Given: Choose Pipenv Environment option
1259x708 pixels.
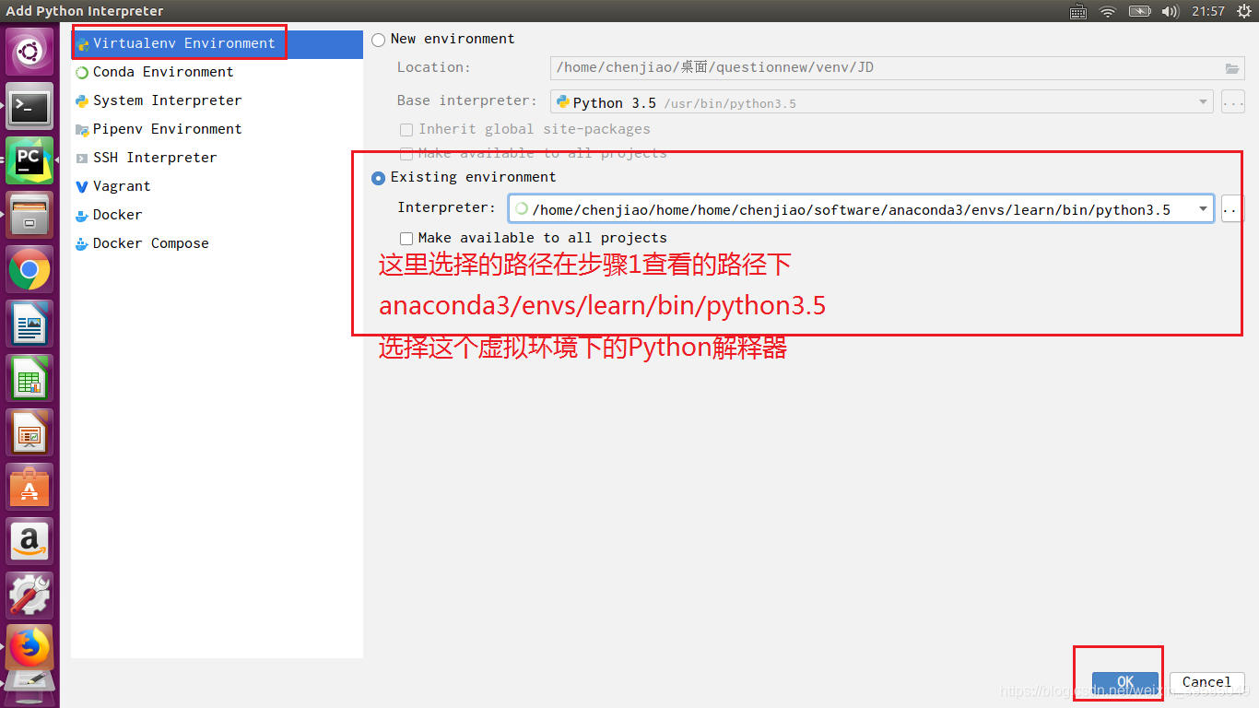Looking at the screenshot, I should click(x=218, y=129).
